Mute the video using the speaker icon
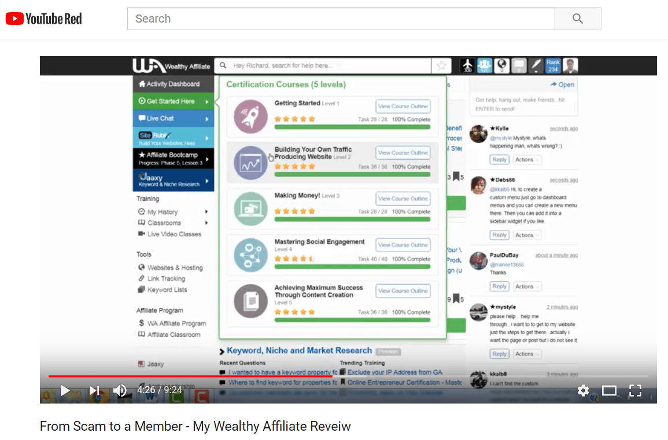 coord(120,390)
